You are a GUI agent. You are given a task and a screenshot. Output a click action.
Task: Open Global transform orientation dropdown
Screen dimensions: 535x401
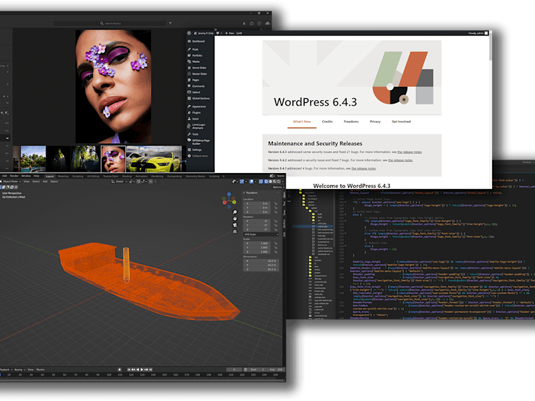point(119,181)
